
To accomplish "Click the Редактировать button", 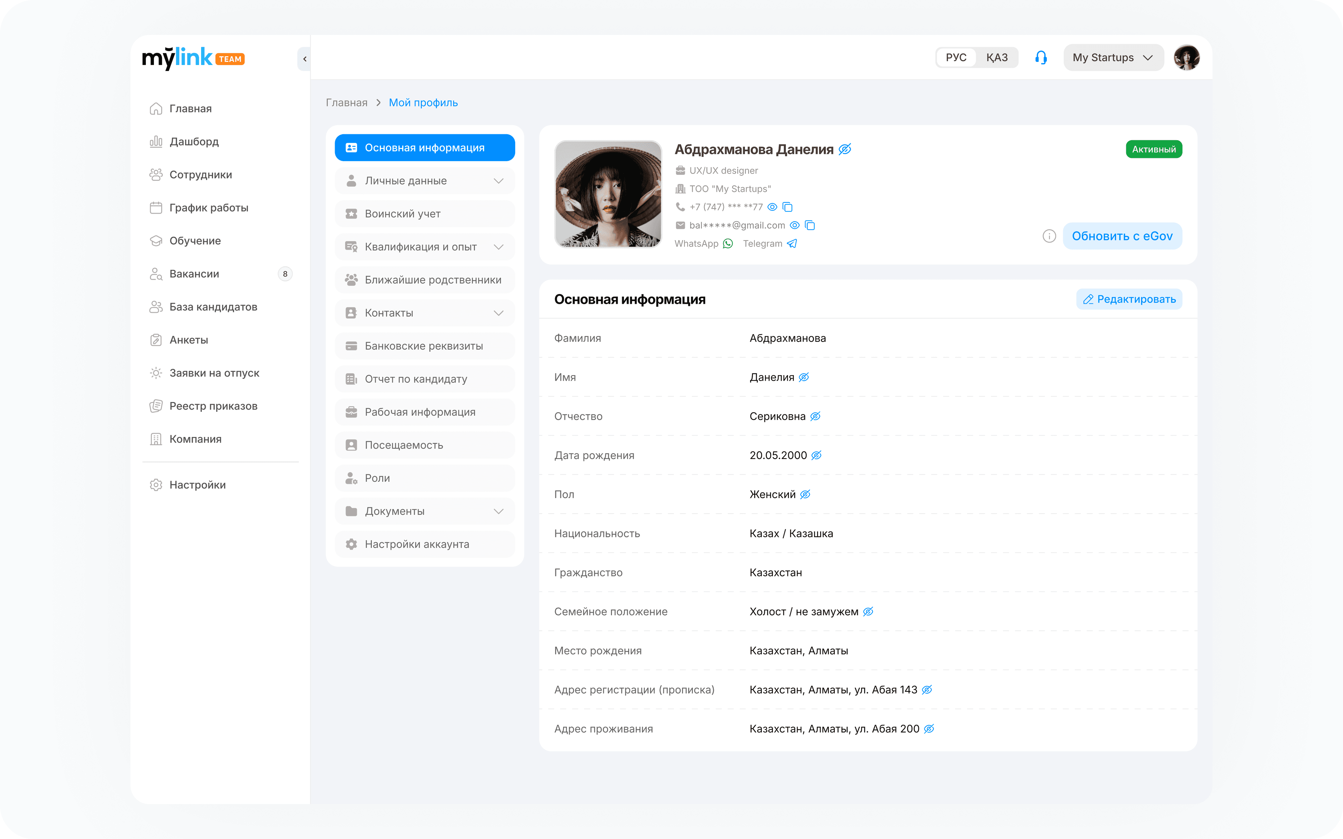I will (1129, 300).
